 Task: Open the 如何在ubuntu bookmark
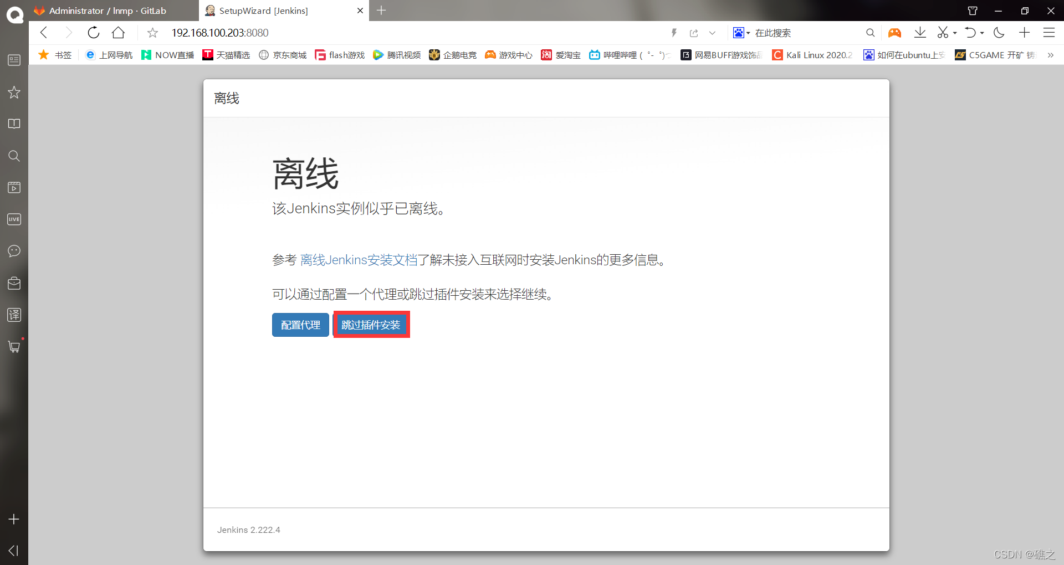coord(904,55)
